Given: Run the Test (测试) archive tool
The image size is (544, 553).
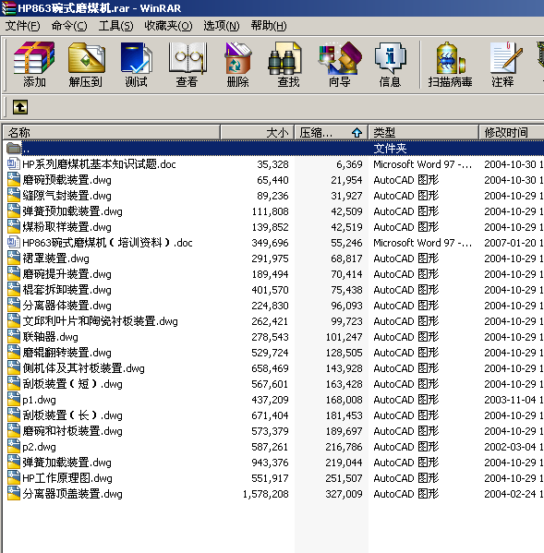Looking at the screenshot, I should pyautogui.click(x=136, y=65).
